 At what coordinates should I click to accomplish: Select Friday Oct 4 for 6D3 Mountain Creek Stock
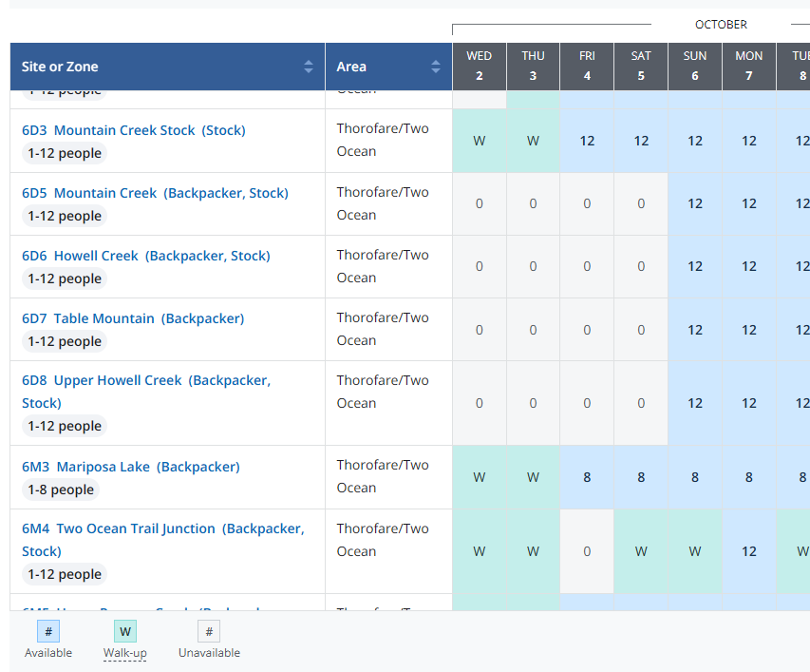coord(587,141)
